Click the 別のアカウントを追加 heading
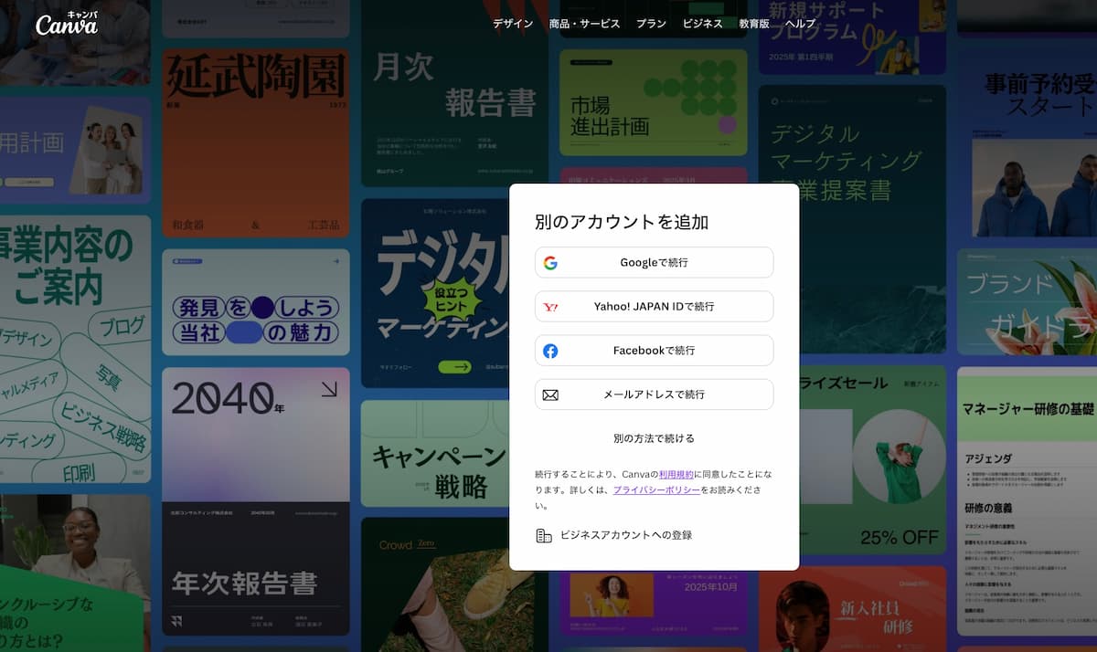1097x652 pixels. 622,222
